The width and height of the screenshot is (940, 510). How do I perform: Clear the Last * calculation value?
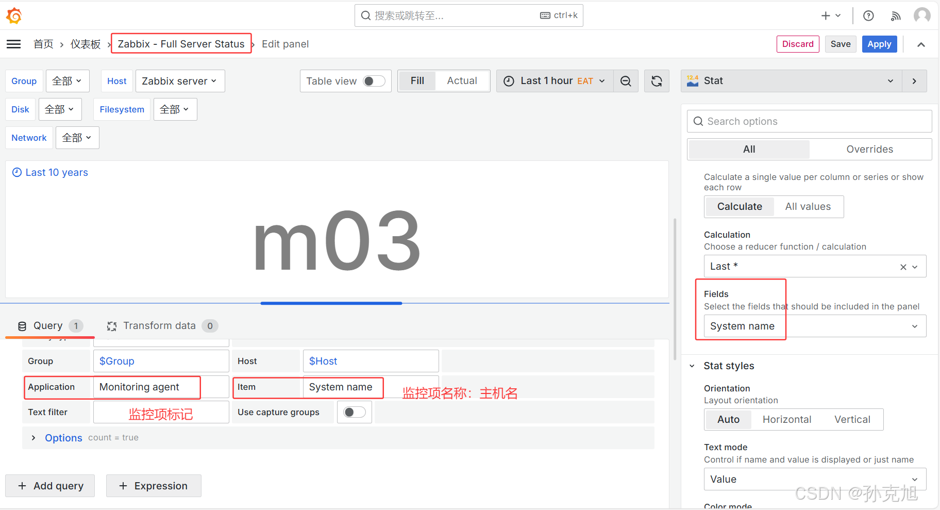point(903,267)
